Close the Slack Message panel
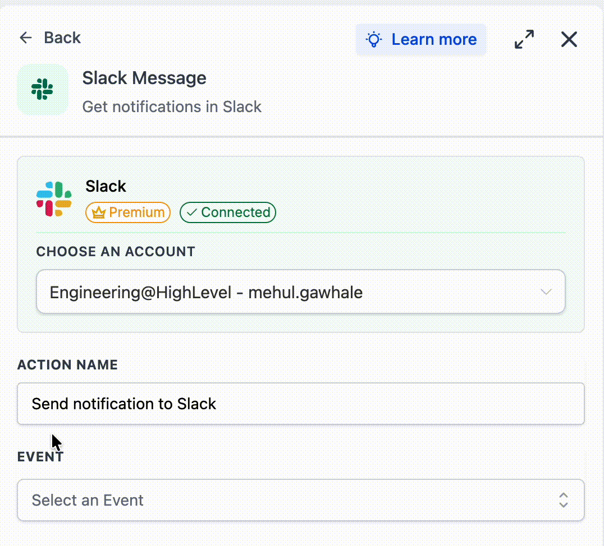Image resolution: width=604 pixels, height=546 pixels. [569, 39]
